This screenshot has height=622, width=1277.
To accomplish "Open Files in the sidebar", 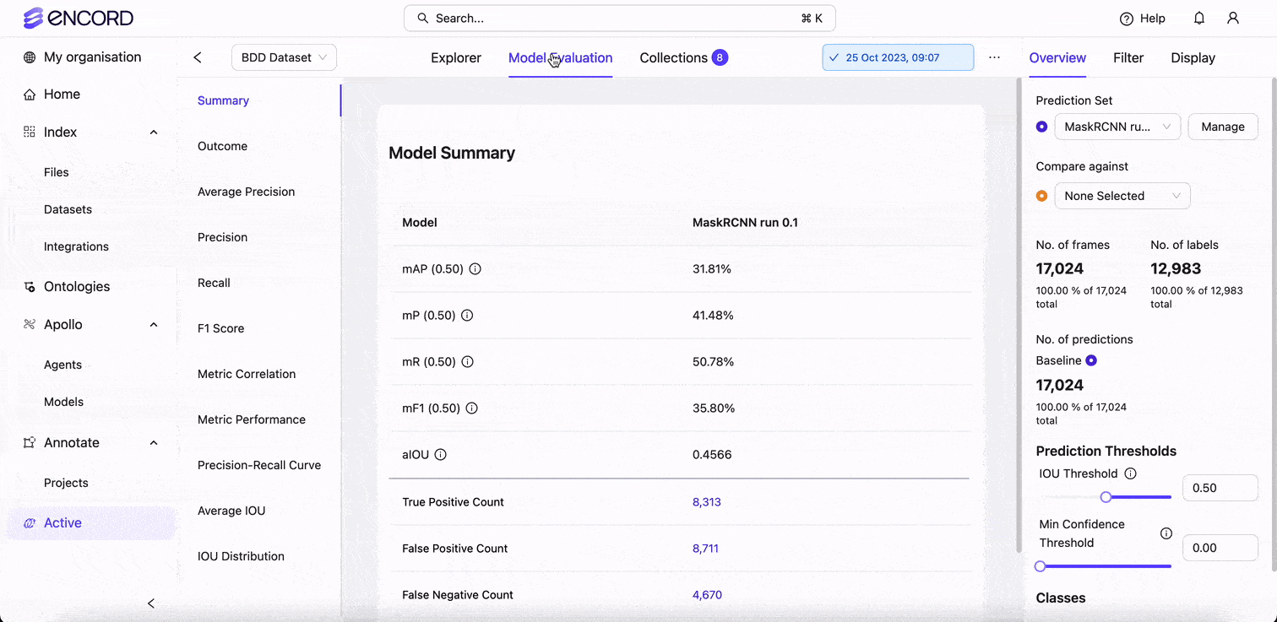I will [57, 172].
